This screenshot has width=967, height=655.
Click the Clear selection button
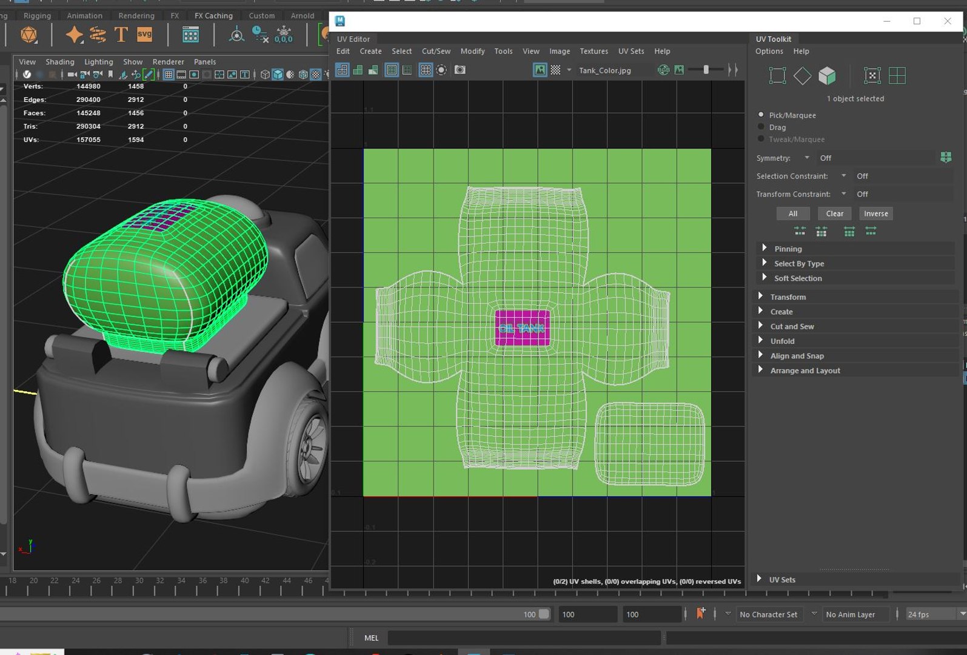(834, 213)
